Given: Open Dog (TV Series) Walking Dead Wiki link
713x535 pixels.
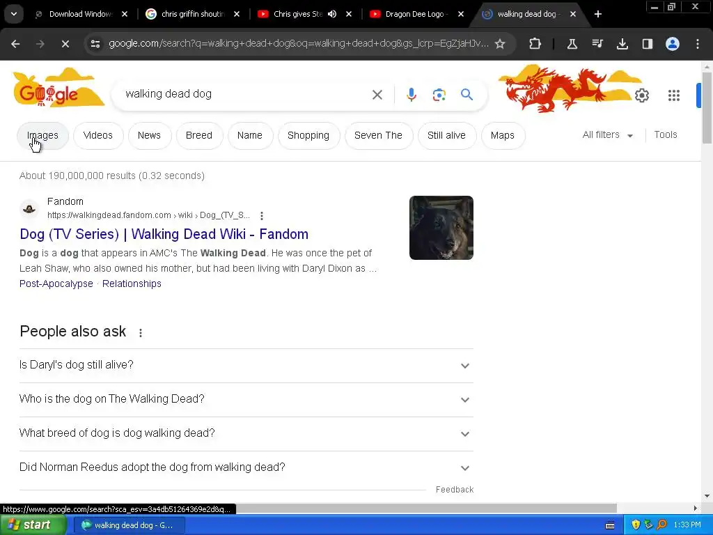Looking at the screenshot, I should pyautogui.click(x=164, y=234).
